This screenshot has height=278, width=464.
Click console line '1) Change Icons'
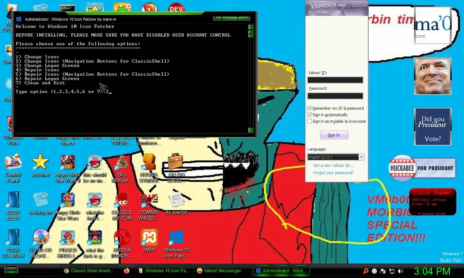pos(37,57)
